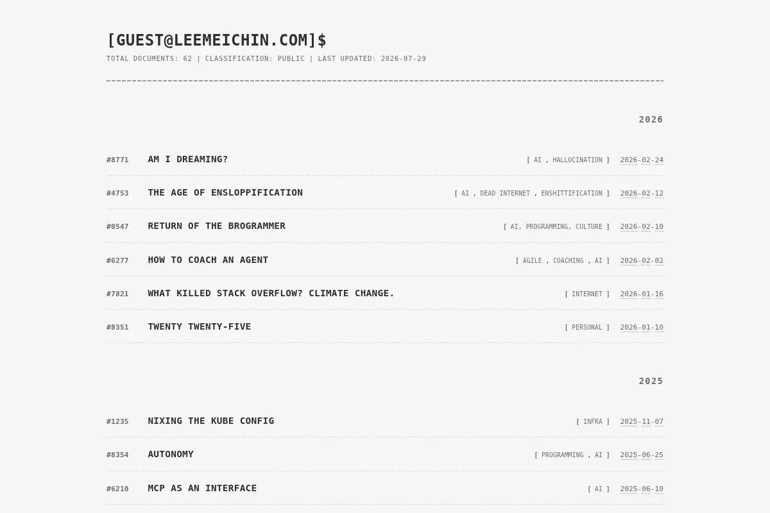770x513 pixels.
Task: Click the [GUEST@LEEMEICHIN.COM]$ site title
Action: click(x=216, y=40)
